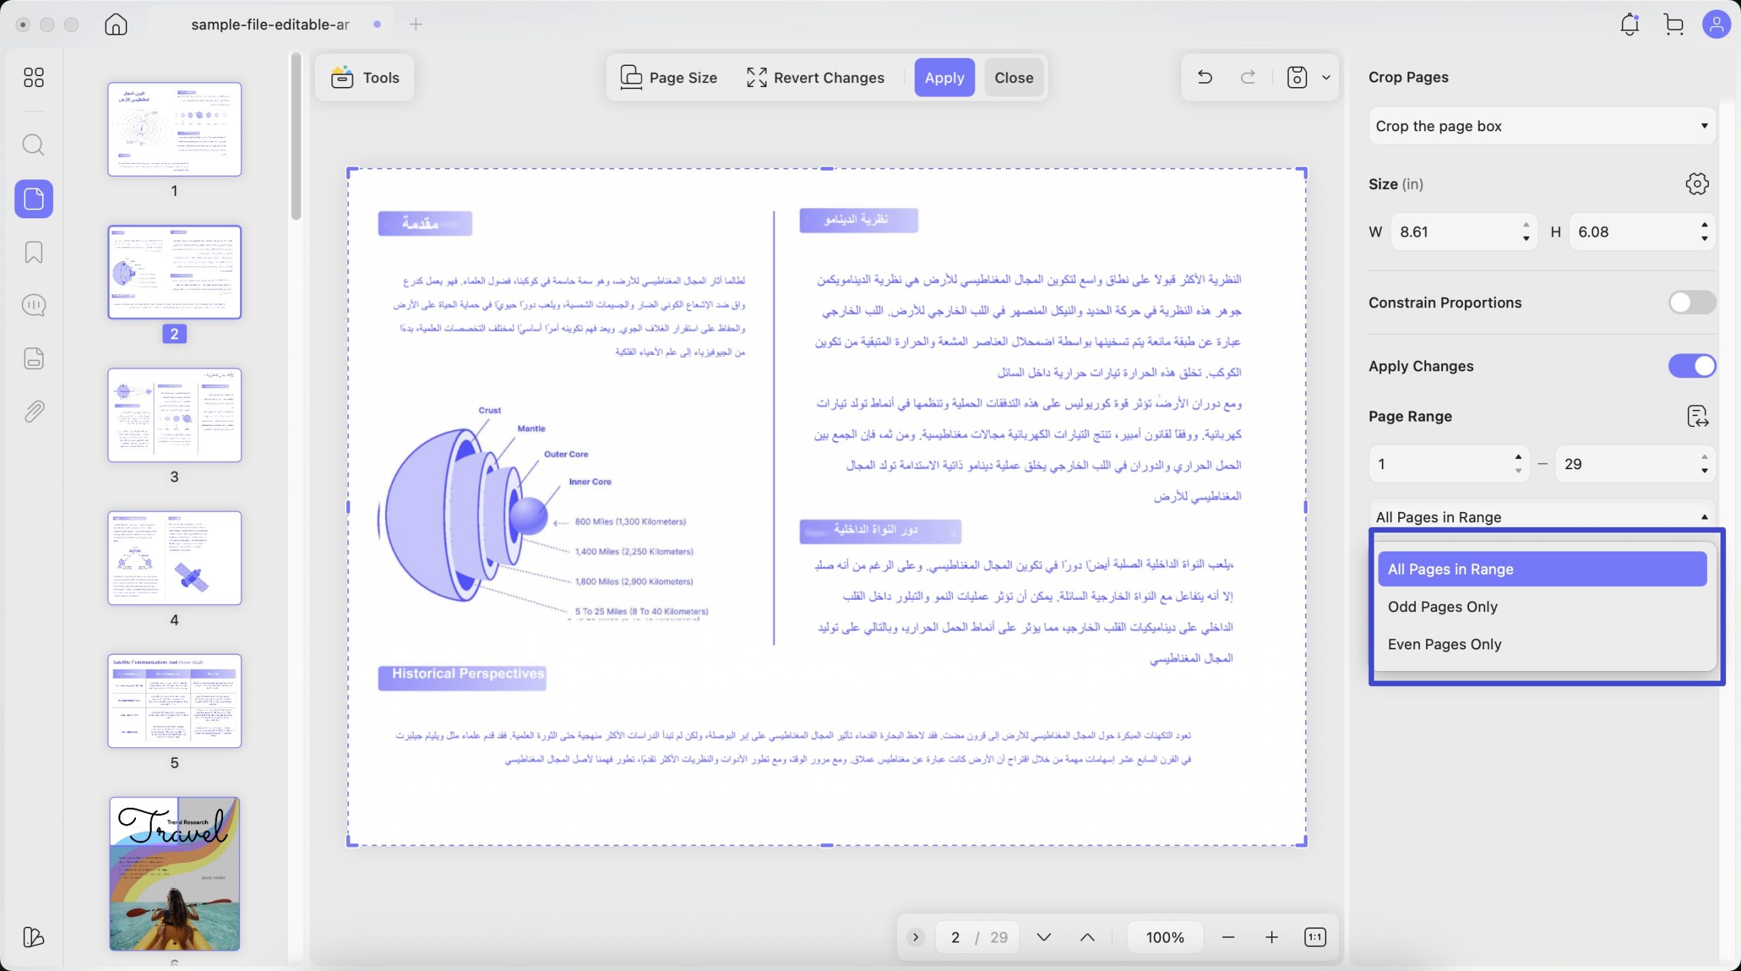
Task: Click the 100% zoom level field
Action: point(1165,938)
